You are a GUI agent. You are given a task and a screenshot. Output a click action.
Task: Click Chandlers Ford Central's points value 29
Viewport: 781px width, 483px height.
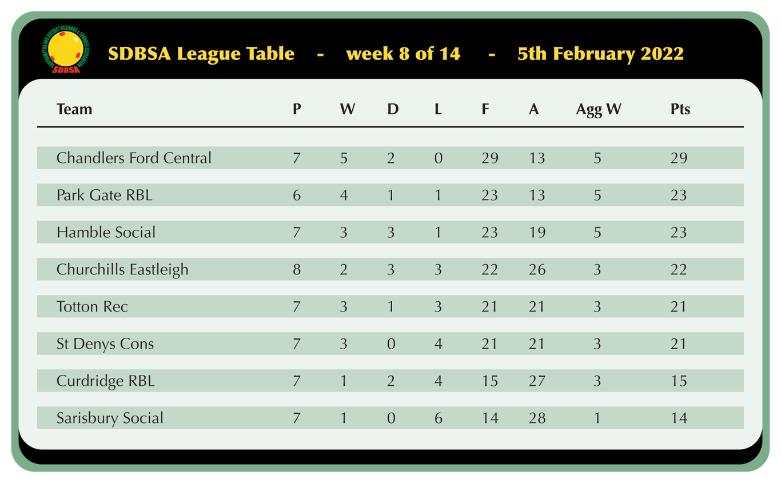point(679,158)
